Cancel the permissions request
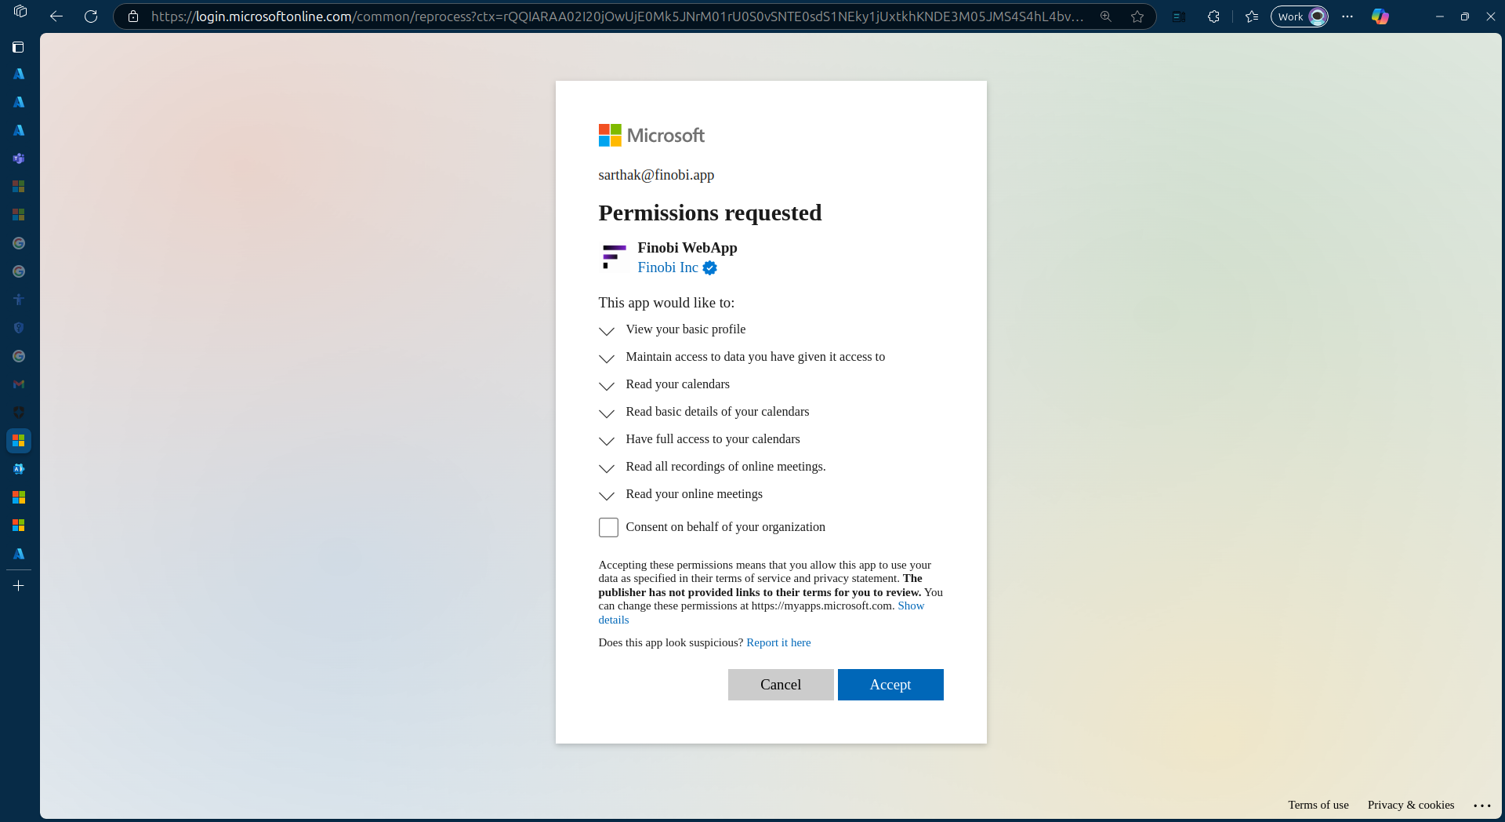Image resolution: width=1505 pixels, height=822 pixels. click(781, 685)
